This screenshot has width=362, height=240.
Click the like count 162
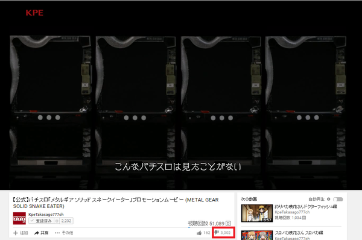tap(206, 233)
